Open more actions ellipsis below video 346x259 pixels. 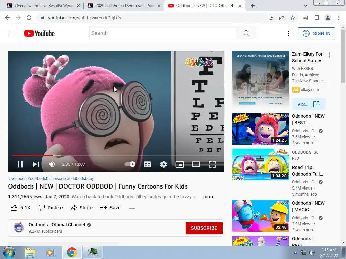[132, 208]
